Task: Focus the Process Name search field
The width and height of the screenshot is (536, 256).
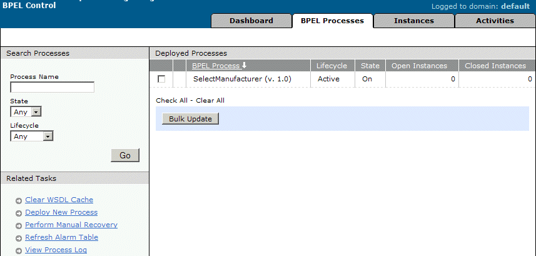Action: click(x=53, y=87)
